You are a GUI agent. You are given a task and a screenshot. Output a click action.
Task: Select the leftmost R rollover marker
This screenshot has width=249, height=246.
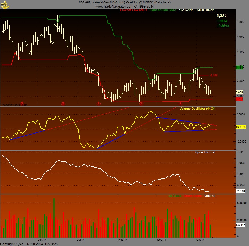coord(22,103)
